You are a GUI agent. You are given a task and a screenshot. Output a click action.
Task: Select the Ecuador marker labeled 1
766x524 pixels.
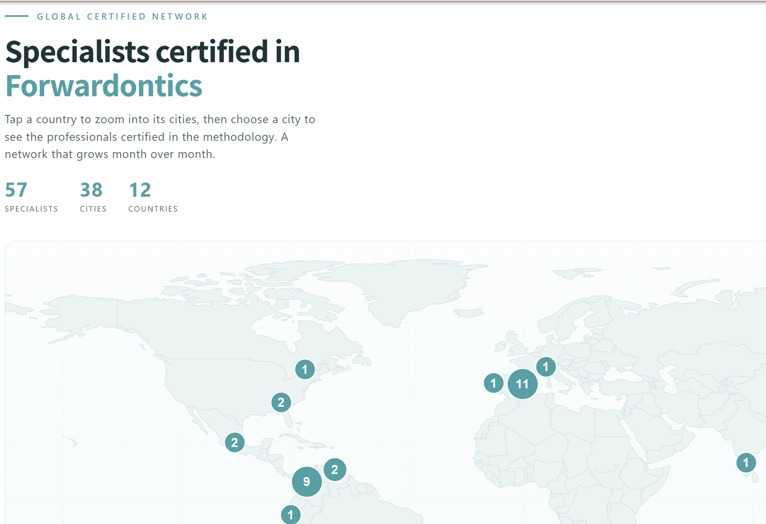tap(290, 515)
